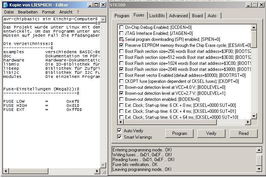Toggle the Auto Verify checkbox
This screenshot has height=178, width=266.
[120, 131]
